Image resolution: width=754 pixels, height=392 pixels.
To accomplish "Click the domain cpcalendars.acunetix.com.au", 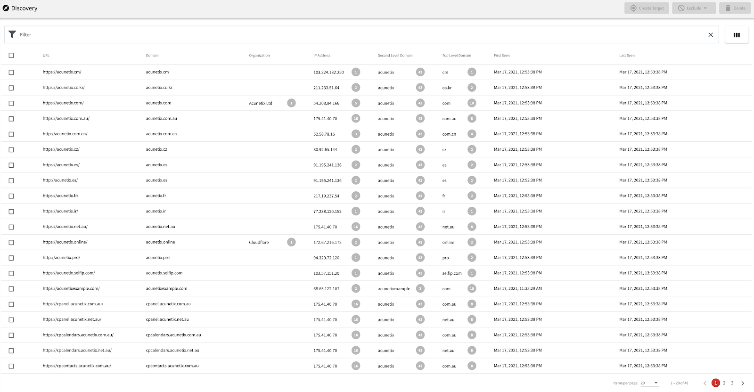I will coord(173,335).
